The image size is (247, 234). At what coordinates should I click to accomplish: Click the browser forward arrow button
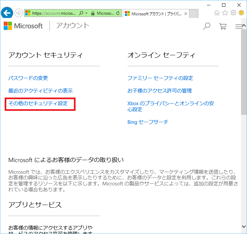[18, 13]
